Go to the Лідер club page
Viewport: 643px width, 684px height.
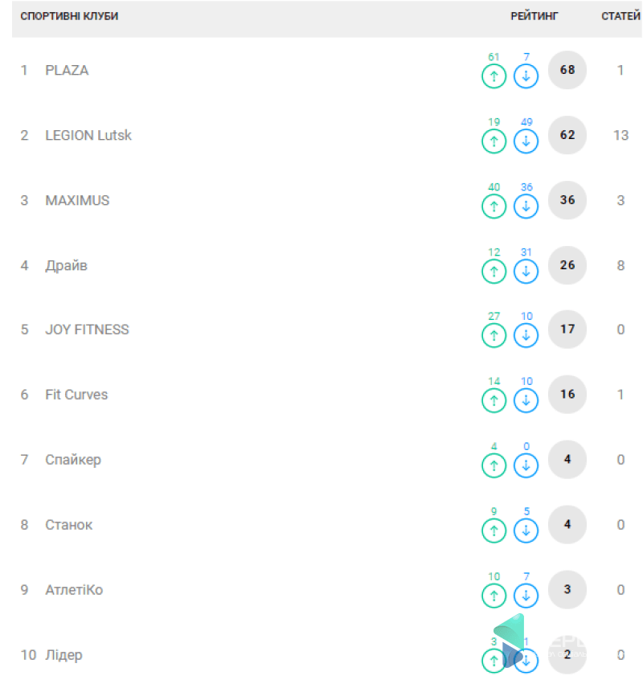pyautogui.click(x=63, y=655)
